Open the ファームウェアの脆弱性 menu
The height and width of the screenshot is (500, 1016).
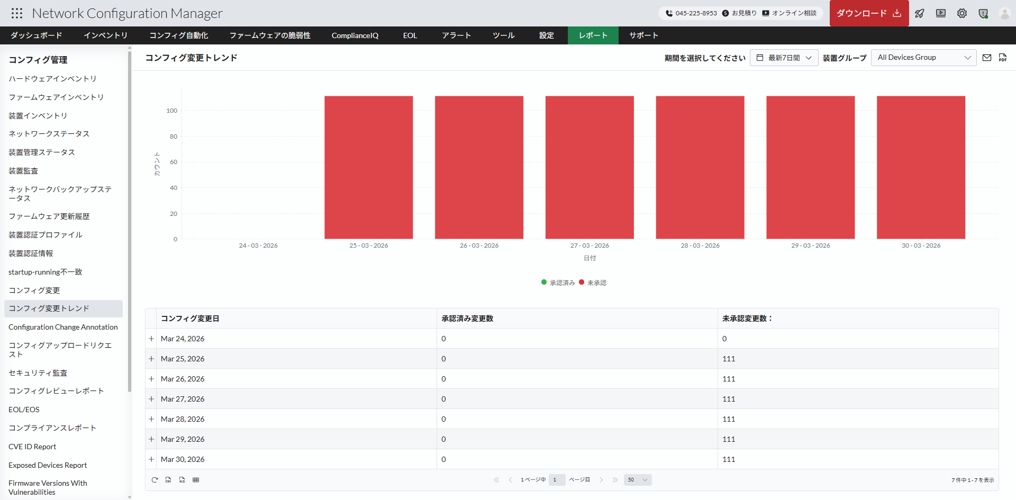pyautogui.click(x=270, y=35)
